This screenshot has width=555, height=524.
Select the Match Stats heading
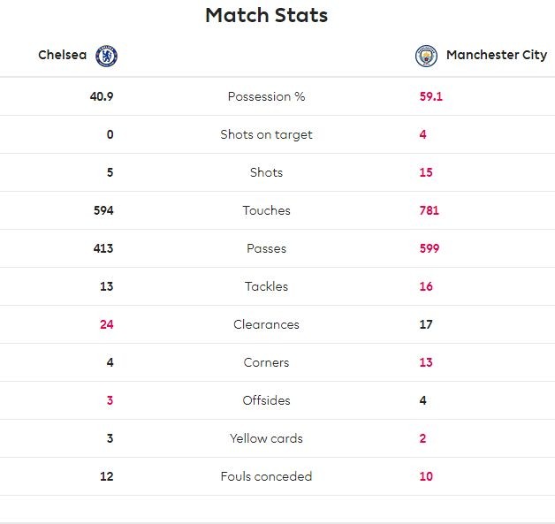266,15
